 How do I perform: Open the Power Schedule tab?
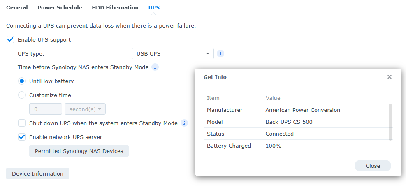pyautogui.click(x=60, y=7)
